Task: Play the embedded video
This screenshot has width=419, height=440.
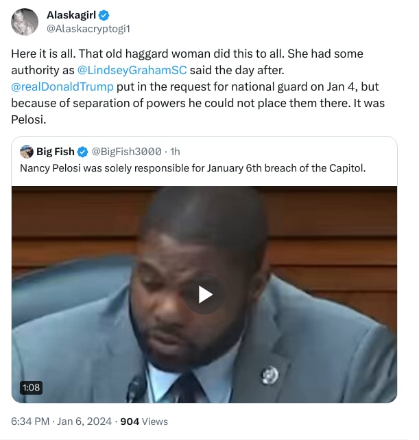Action: coord(204,294)
